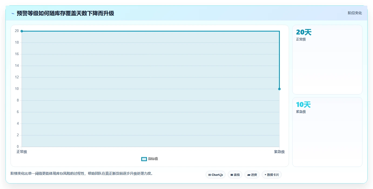Click the 阶段变化 label in header
This screenshot has height=189, width=373.
pyautogui.click(x=355, y=13)
